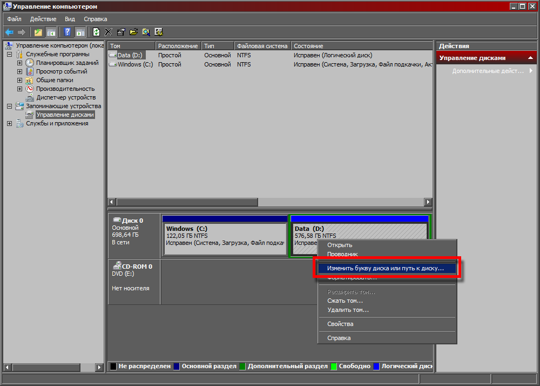
Task: Collapse the Управление дисками actions section arrow
Action: pos(531,58)
